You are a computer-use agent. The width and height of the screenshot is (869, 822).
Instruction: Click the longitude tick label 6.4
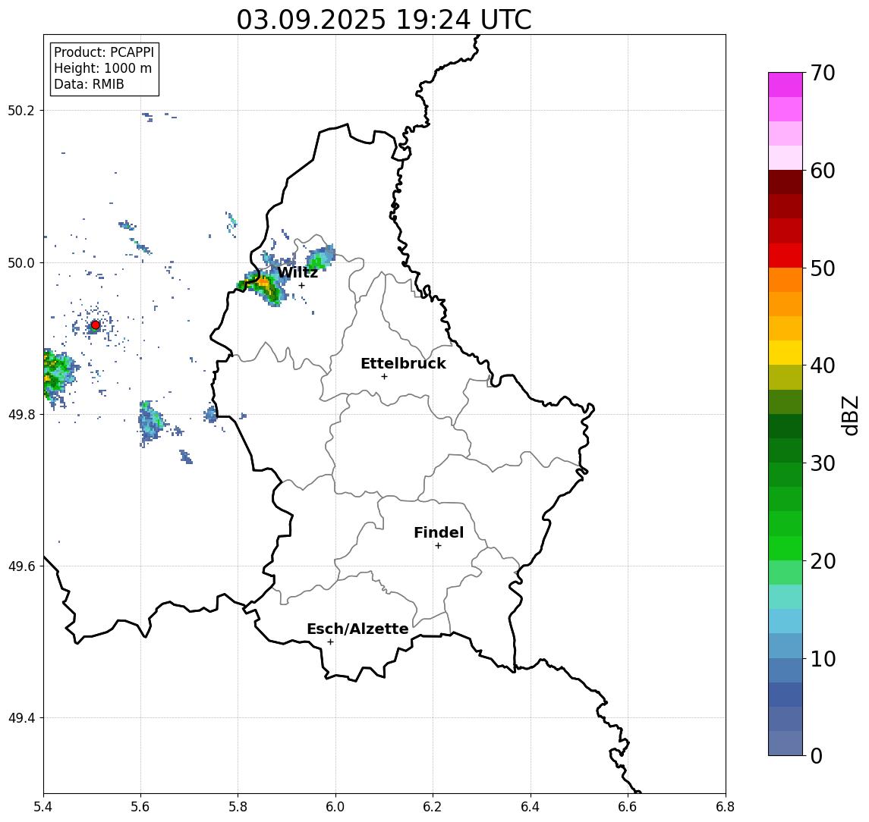click(x=531, y=807)
